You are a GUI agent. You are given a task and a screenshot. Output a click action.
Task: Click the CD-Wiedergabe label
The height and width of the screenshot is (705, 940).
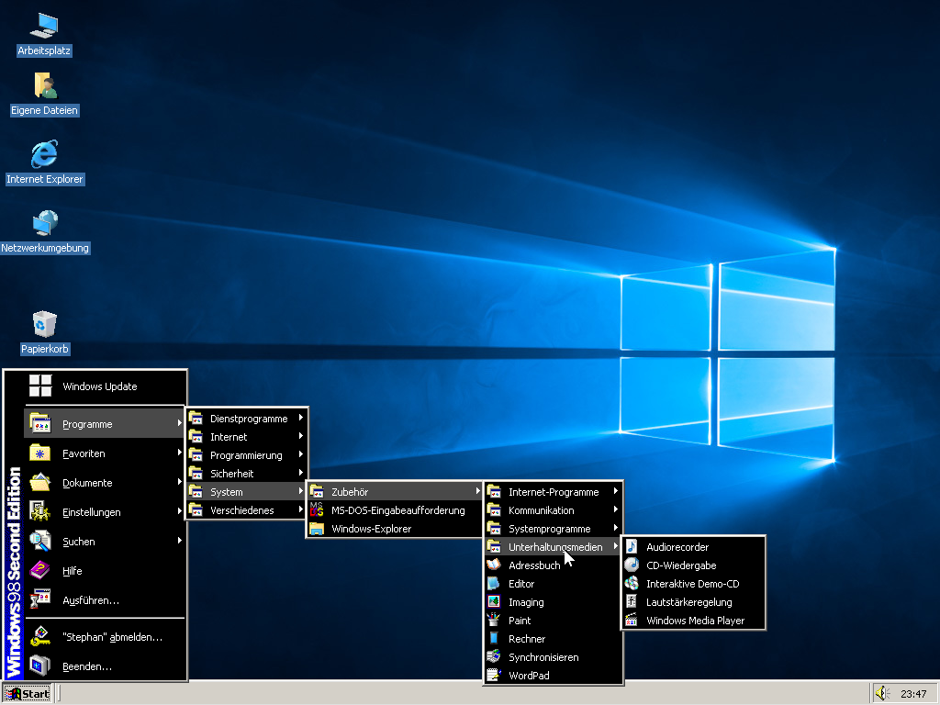(681, 565)
